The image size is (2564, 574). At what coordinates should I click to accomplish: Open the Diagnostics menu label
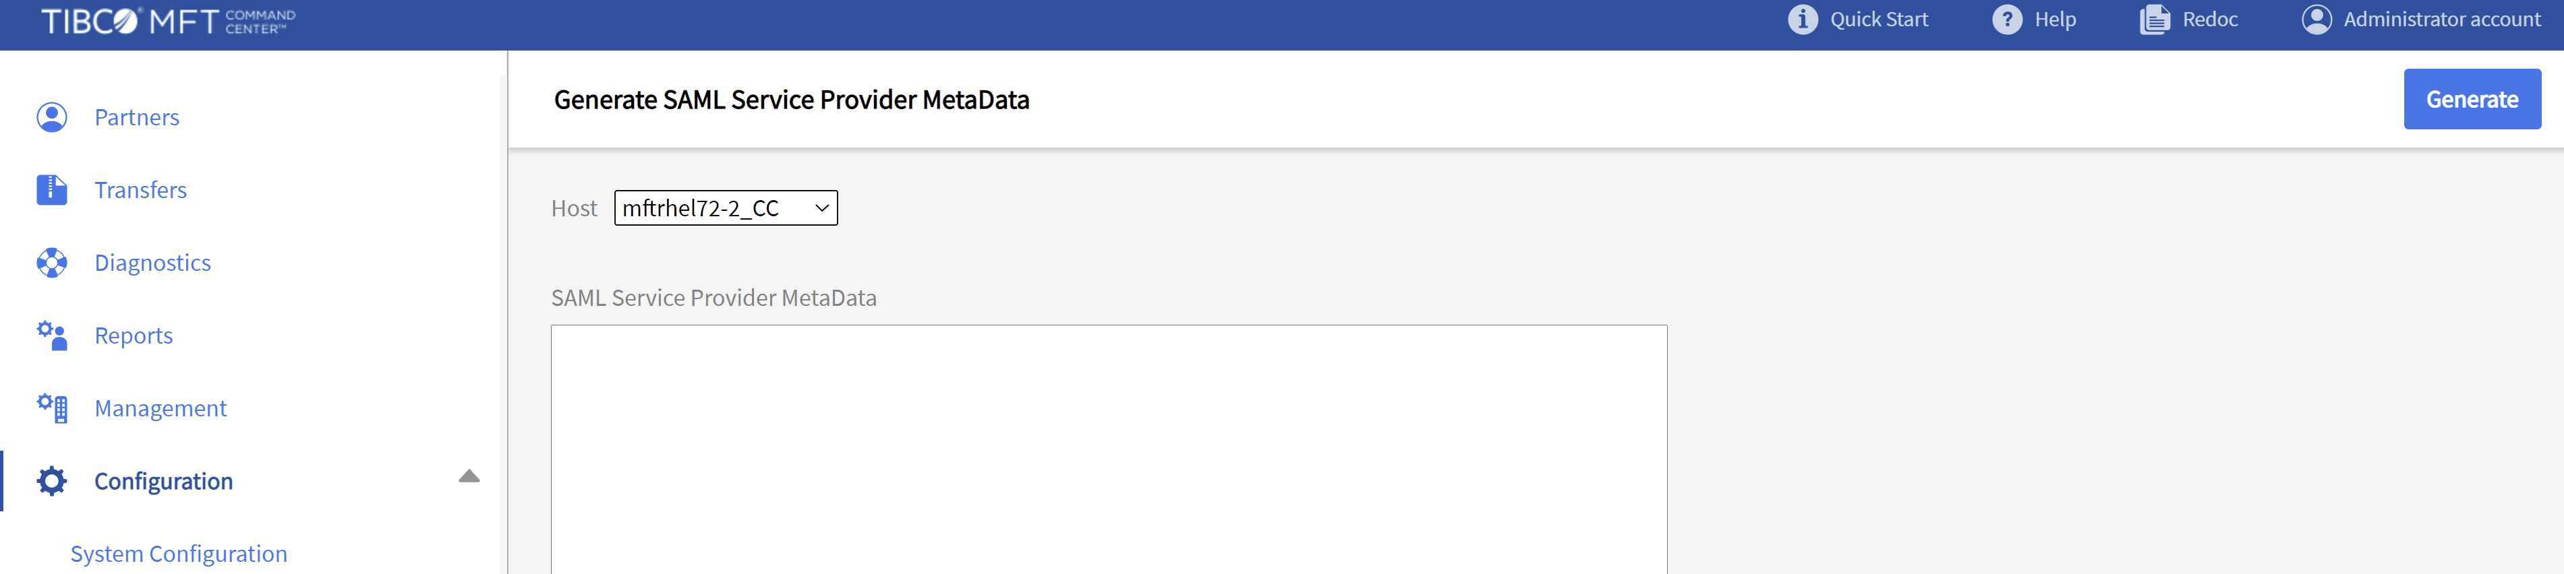pyautogui.click(x=152, y=263)
